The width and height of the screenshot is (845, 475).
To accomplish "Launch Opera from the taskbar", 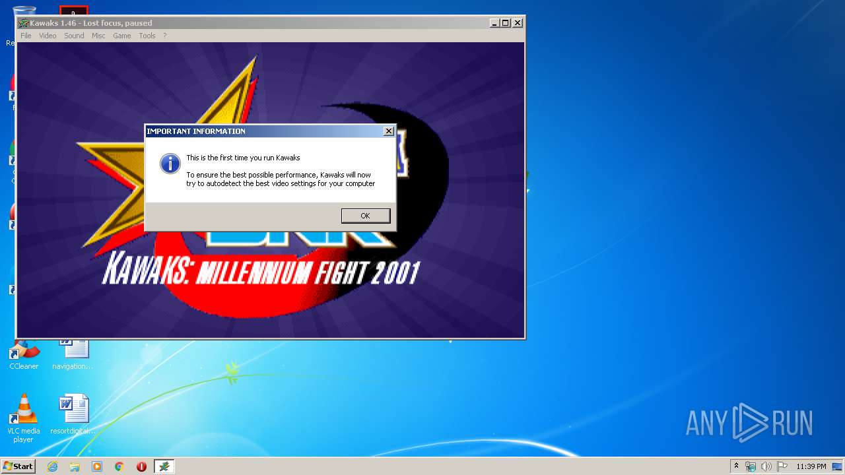I will [141, 466].
